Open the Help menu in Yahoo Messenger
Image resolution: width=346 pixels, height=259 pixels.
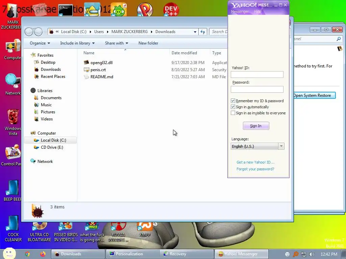pyautogui.click(x=257, y=11)
